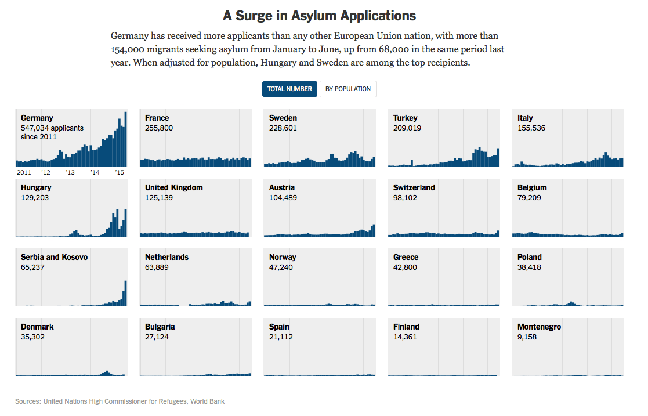
Task: Click the United Kingdom chart
Action: pyautogui.click(x=196, y=208)
